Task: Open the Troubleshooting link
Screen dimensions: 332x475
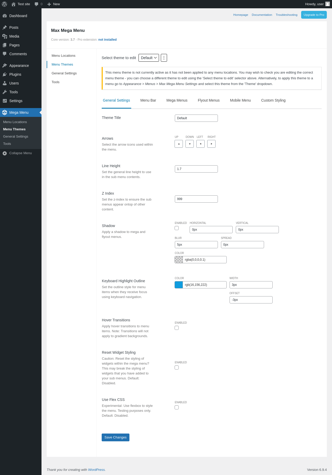Action: coord(287,15)
